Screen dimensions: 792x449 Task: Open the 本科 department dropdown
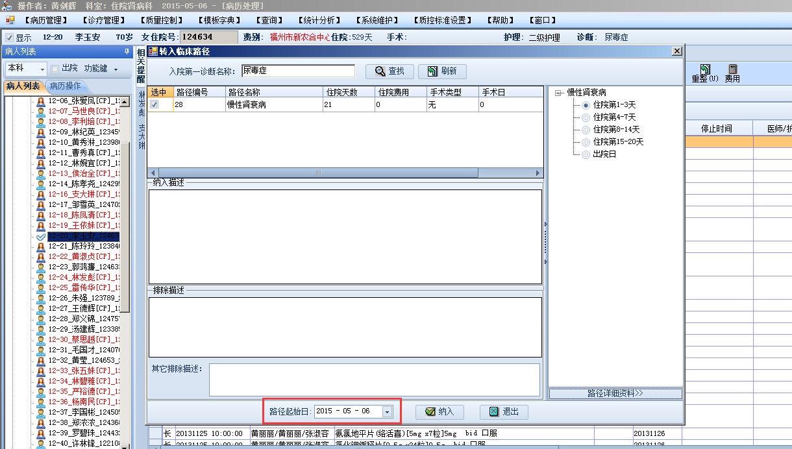coord(42,68)
